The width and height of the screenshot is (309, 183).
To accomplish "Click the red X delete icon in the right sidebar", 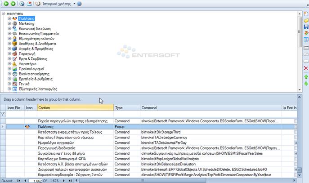I will click(x=306, y=68).
